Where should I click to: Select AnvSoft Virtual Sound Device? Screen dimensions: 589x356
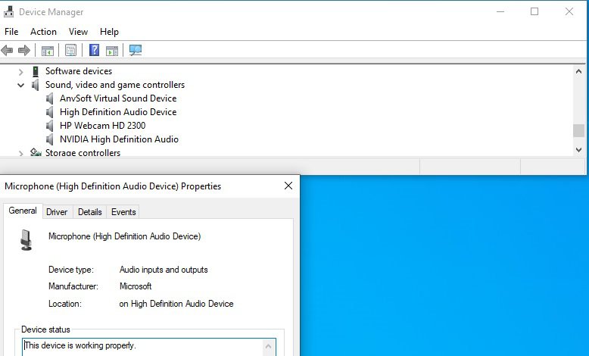(117, 98)
